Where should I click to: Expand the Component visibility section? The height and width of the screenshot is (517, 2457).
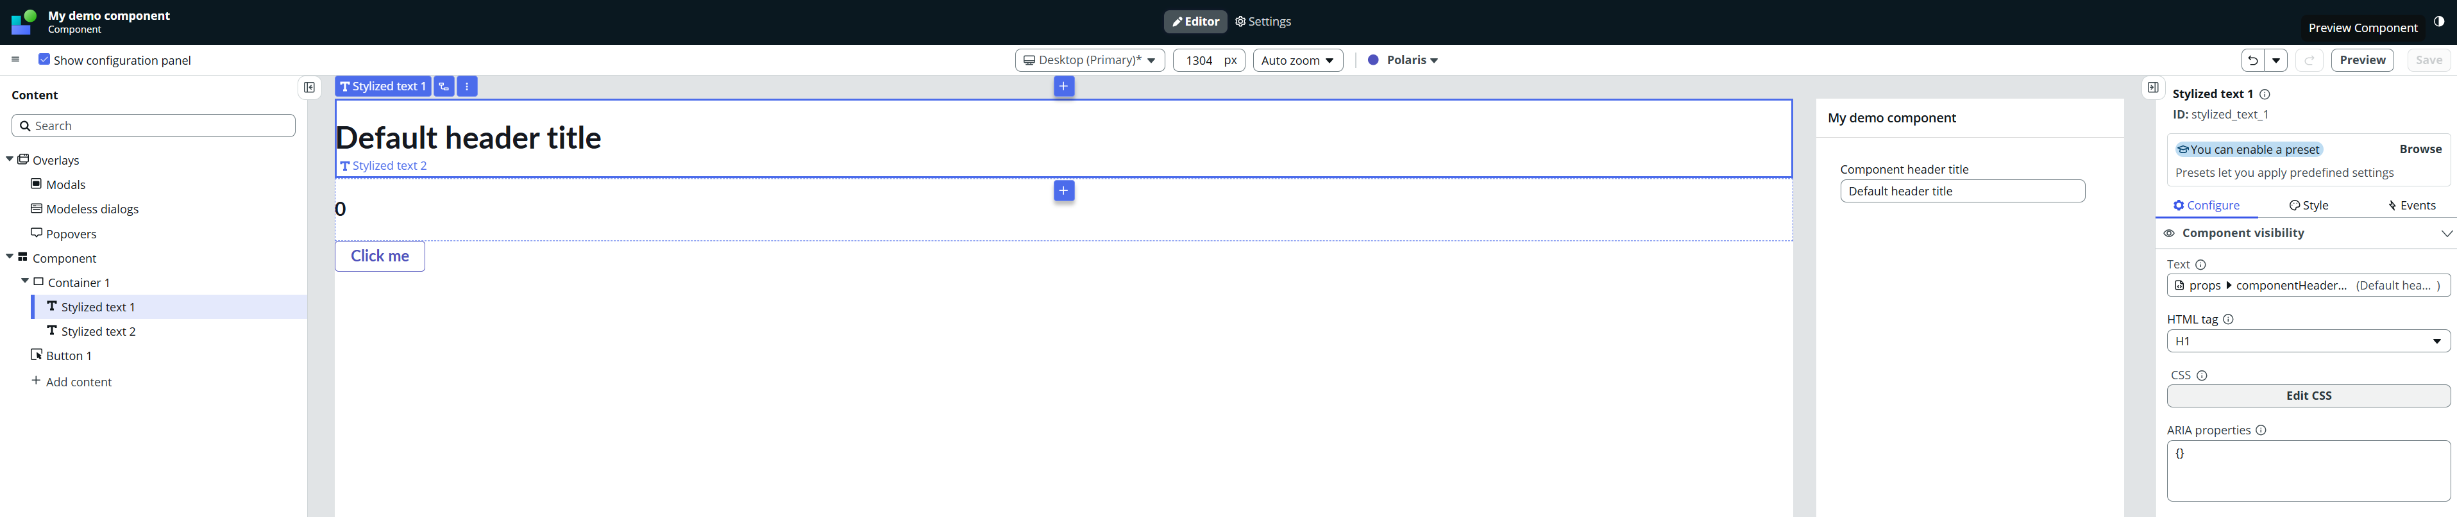point(2445,233)
